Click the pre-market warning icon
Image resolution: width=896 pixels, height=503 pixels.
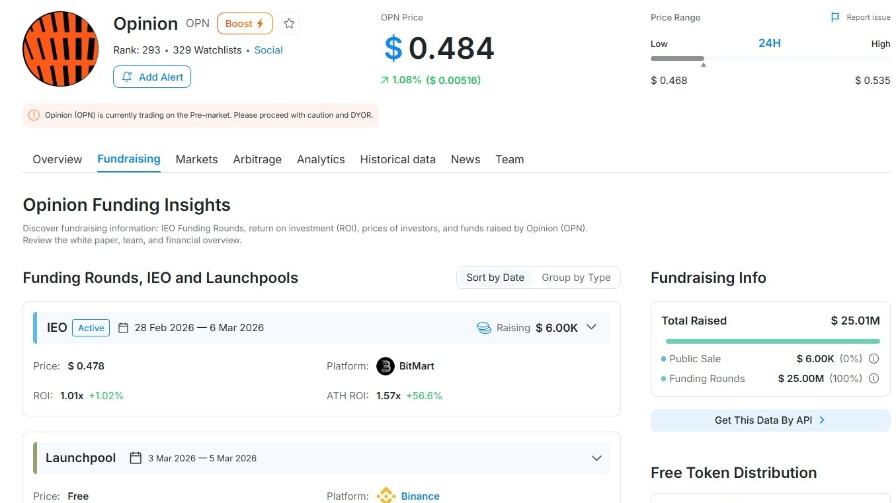click(x=34, y=115)
